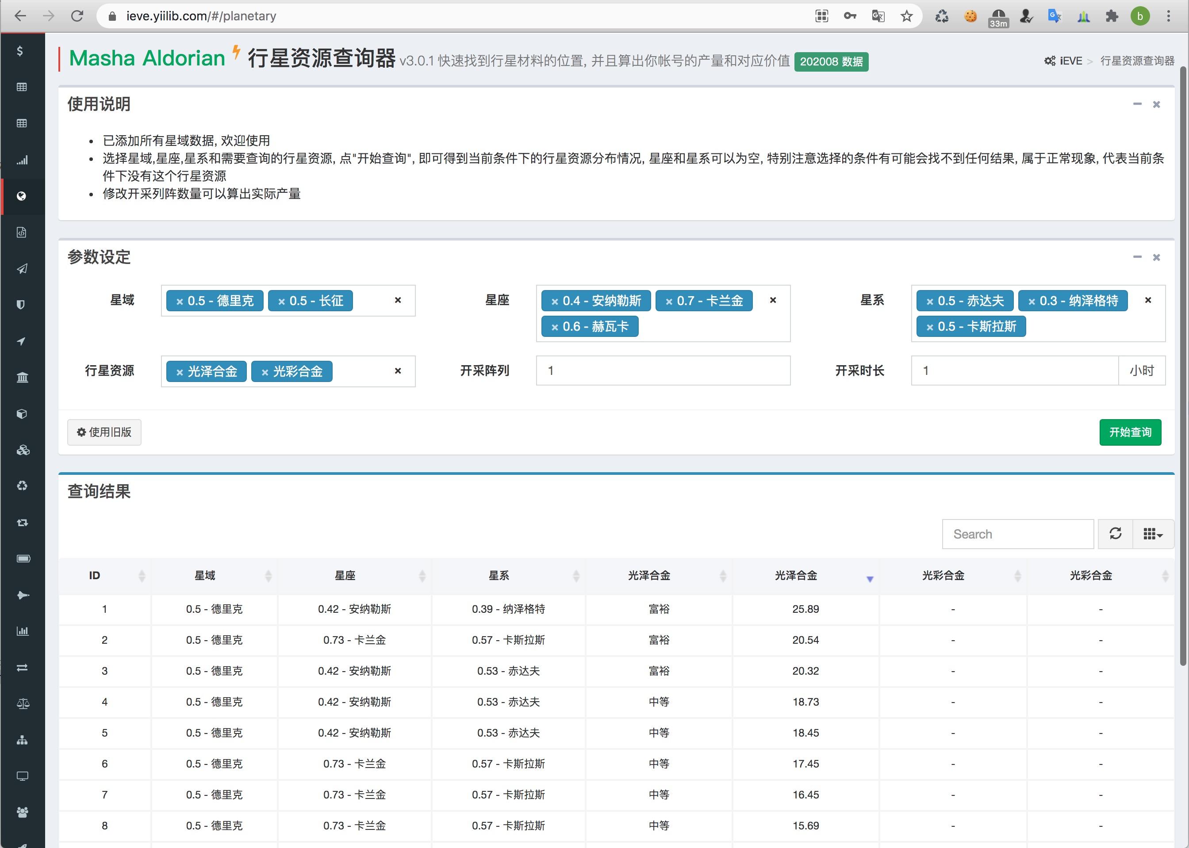Image resolution: width=1189 pixels, height=848 pixels.
Task: Open the exchange arrows sidebar icon
Action: [22, 668]
